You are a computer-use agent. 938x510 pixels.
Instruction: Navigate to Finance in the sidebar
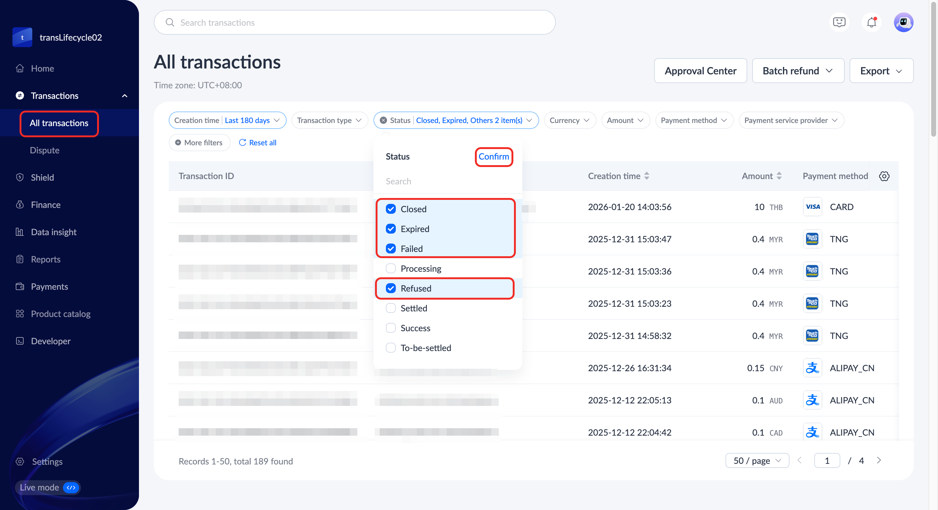point(46,205)
